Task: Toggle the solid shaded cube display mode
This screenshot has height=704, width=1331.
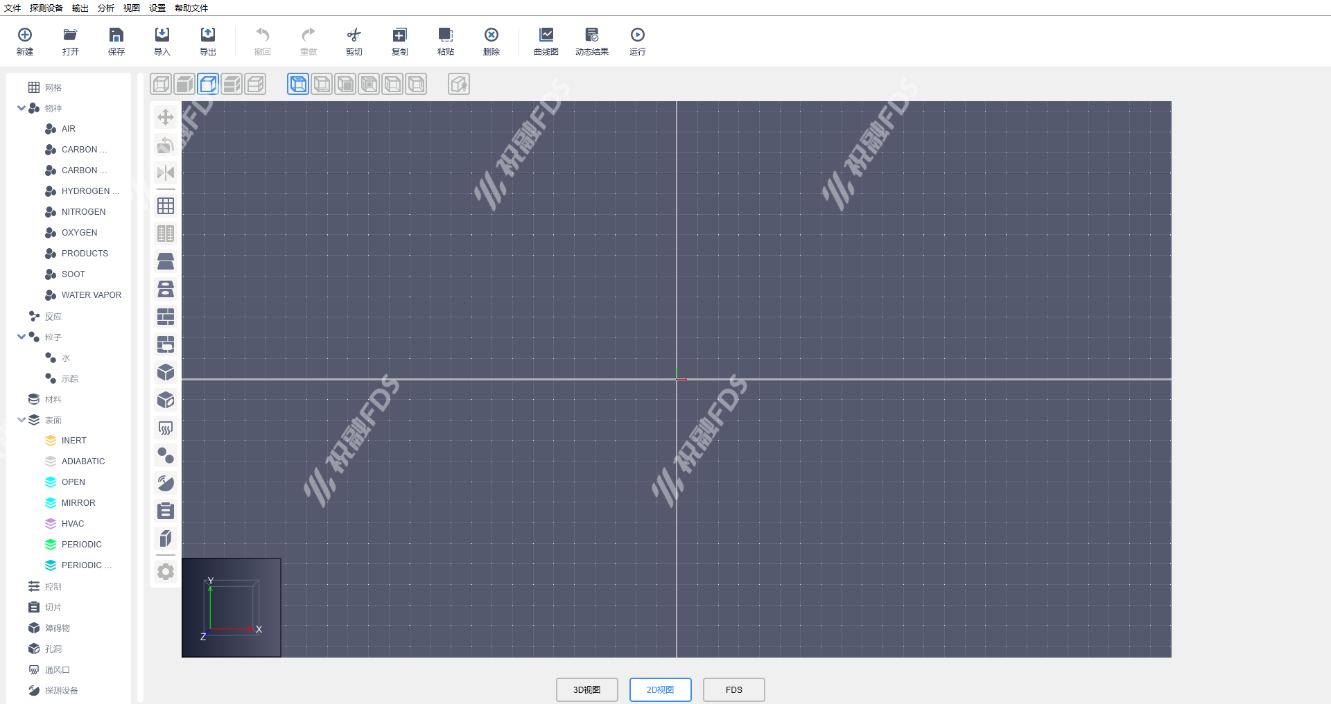Action: pos(184,85)
